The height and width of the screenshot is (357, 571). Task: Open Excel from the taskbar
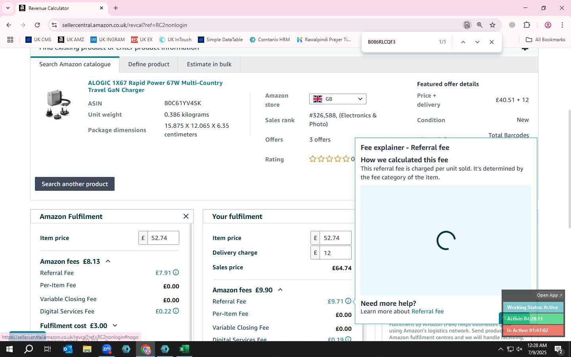(184, 349)
